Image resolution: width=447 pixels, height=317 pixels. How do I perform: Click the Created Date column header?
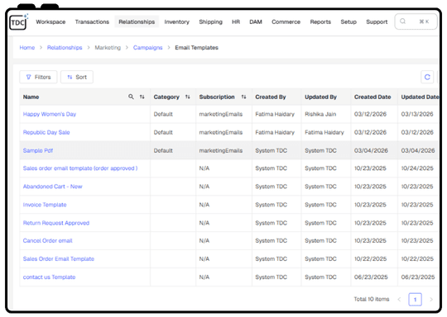[x=372, y=97]
